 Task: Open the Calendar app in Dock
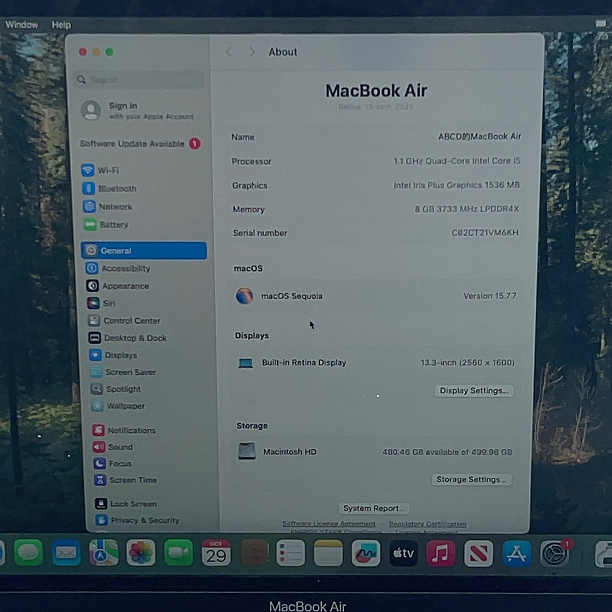pos(216,553)
